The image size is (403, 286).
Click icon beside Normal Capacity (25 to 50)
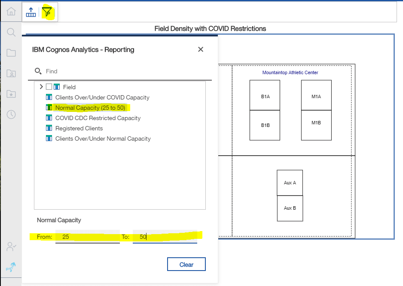(49, 107)
